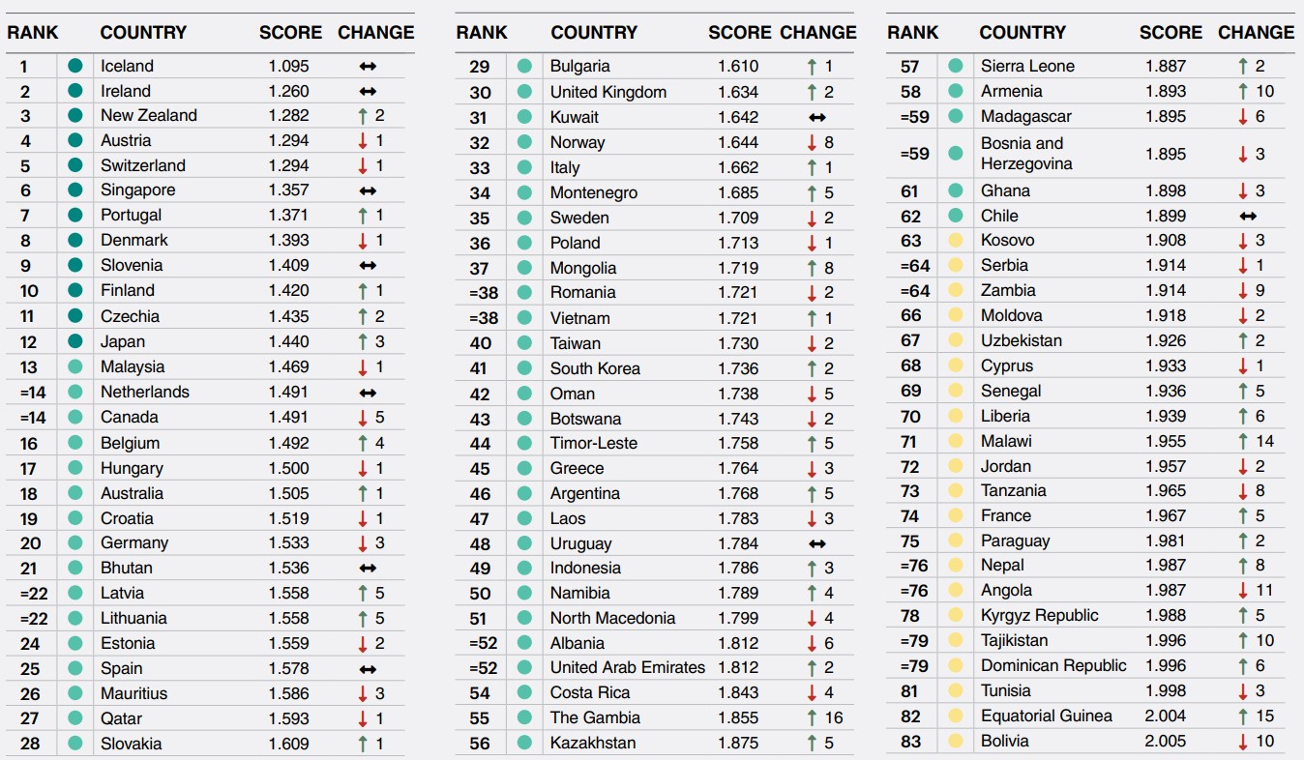
Task: Select United Arab Emirates country name
Action: click(x=627, y=667)
